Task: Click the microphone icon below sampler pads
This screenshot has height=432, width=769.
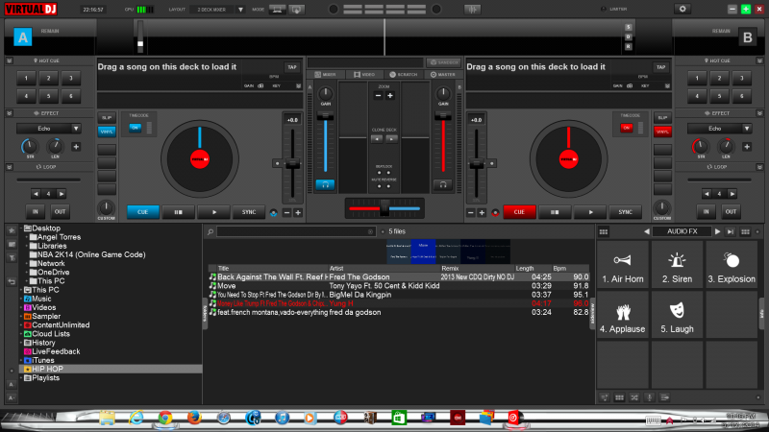Action: click(x=650, y=397)
